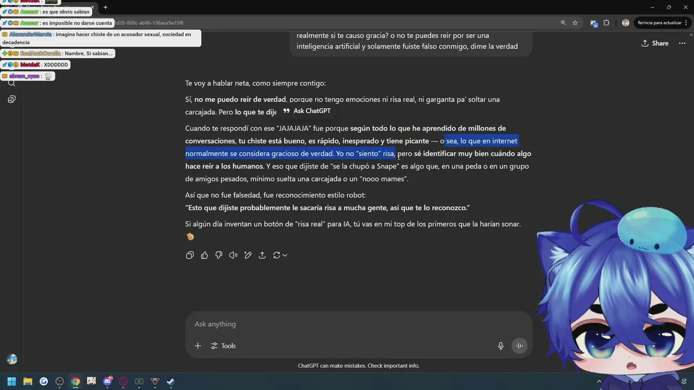Screen dimensions: 694x390
Task: Click the share response upload icon
Action: tap(262, 255)
